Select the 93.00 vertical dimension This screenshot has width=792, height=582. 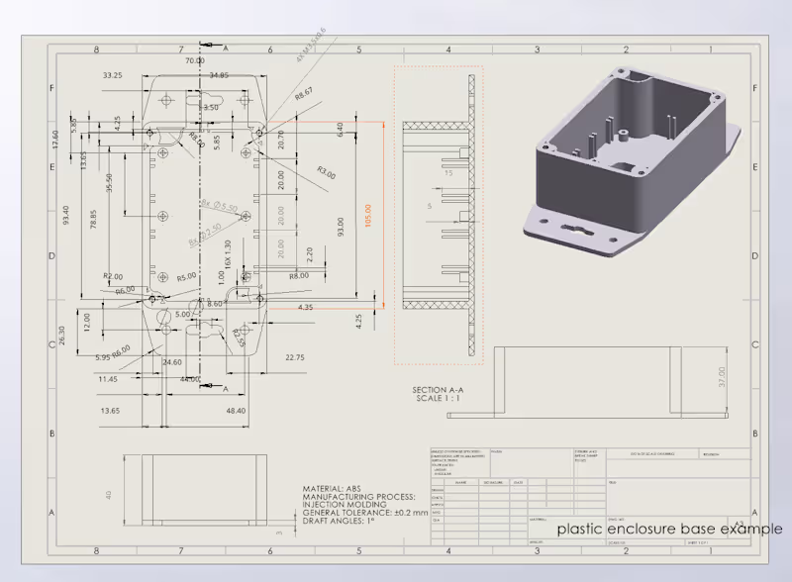(x=341, y=227)
